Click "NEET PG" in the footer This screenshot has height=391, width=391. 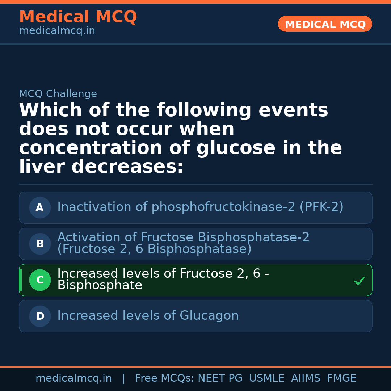point(220,378)
